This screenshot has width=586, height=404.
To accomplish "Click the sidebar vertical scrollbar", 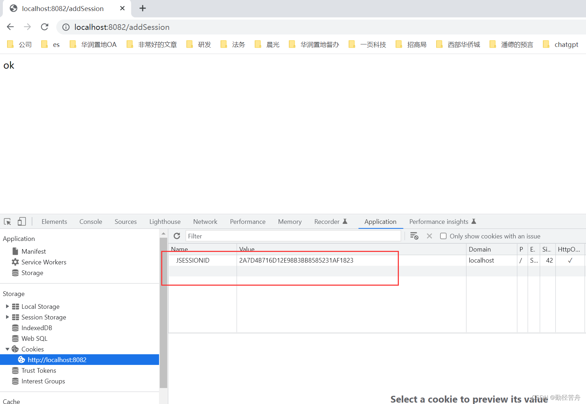I will (x=163, y=313).
